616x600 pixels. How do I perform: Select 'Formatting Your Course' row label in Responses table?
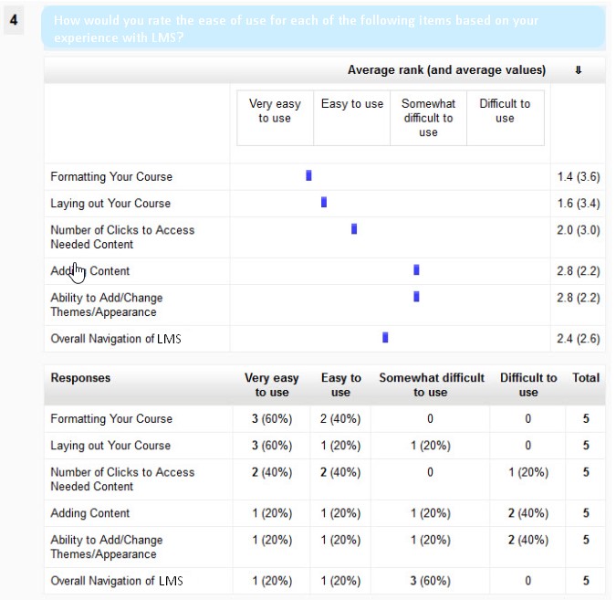(x=111, y=419)
